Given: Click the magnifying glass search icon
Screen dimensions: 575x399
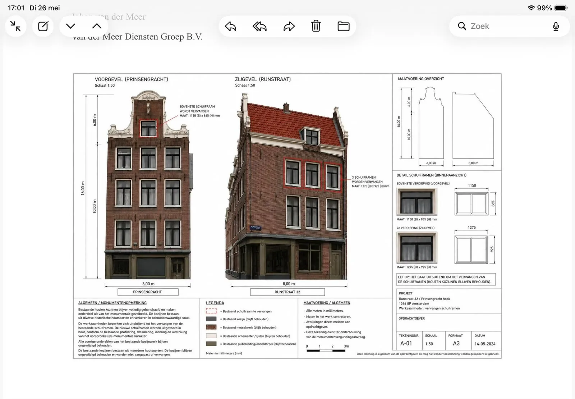Looking at the screenshot, I should 462,26.
